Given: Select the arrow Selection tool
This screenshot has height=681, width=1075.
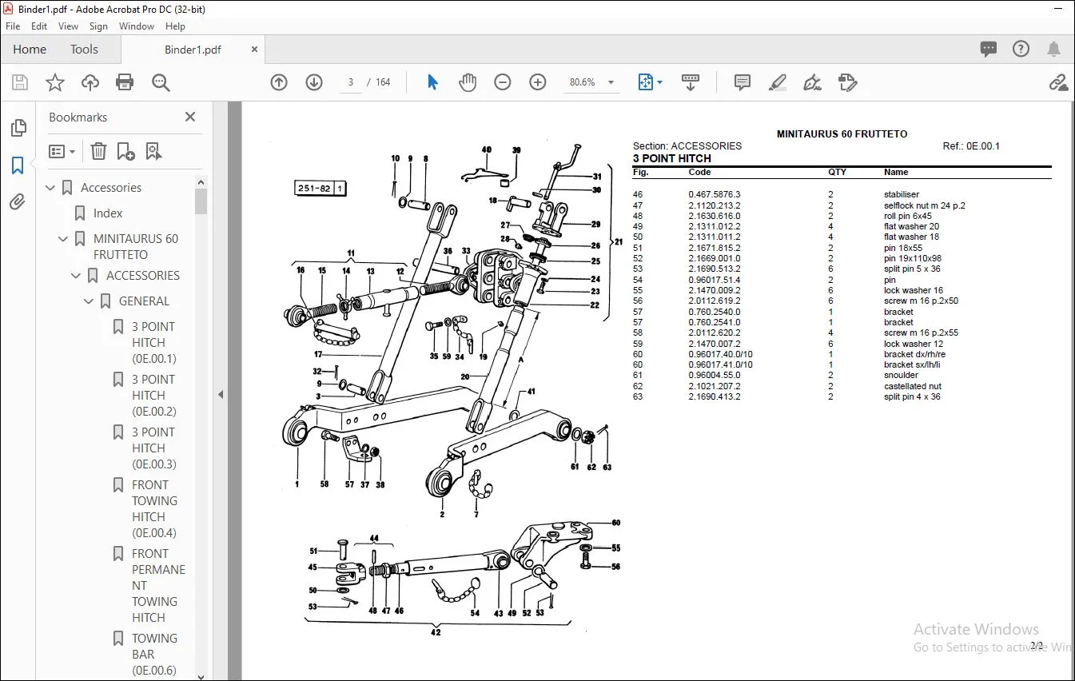Looking at the screenshot, I should pyautogui.click(x=432, y=82).
